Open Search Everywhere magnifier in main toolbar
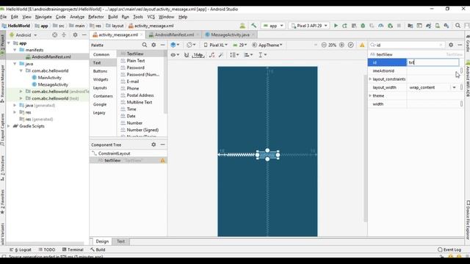Screen dimensions: 470x264 coord(458,26)
